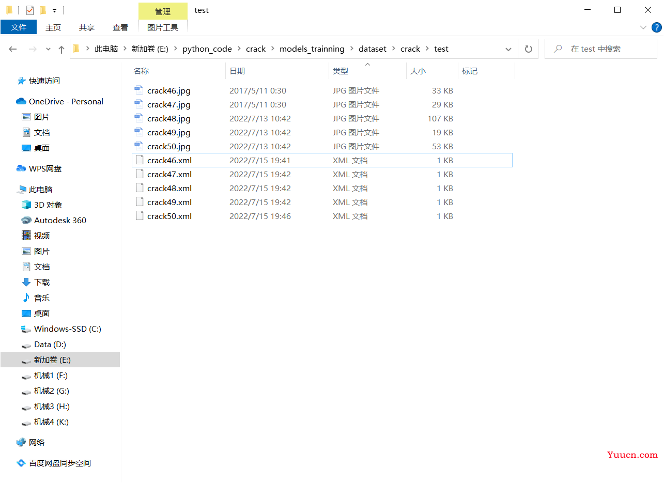Open the address bar history dropdown
Screen dimensions: 664x483
coord(508,49)
